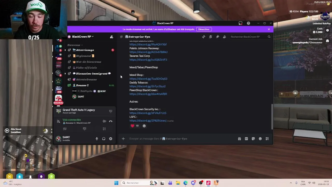Image resolution: width=332 pixels, height=187 pixels.
Task: Disconnect from voice call icon
Action: click(x=111, y=121)
